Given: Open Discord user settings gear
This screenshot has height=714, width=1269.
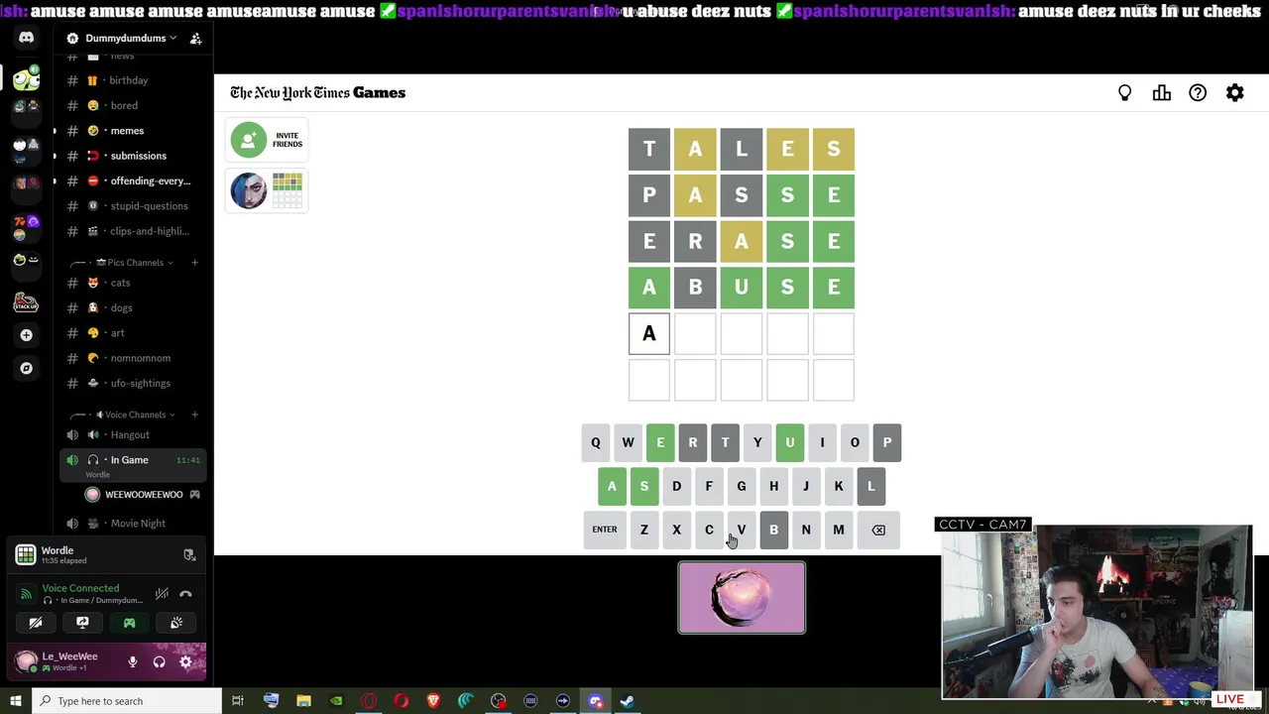Looking at the screenshot, I should tap(185, 661).
